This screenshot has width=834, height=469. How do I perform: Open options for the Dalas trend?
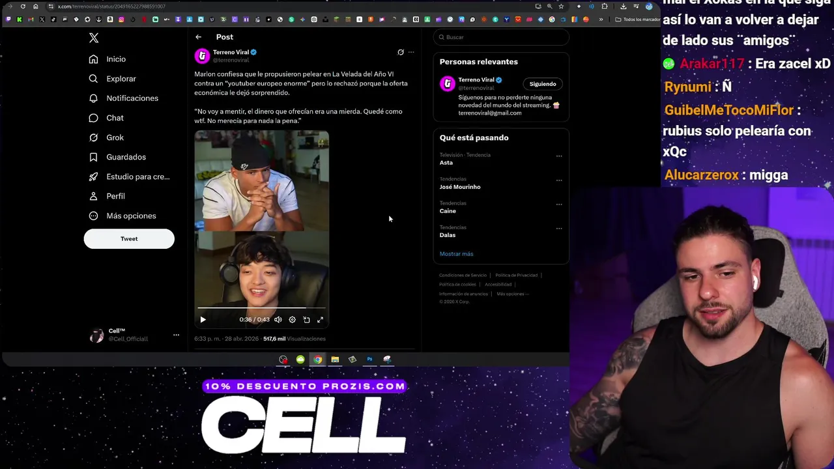tap(559, 229)
